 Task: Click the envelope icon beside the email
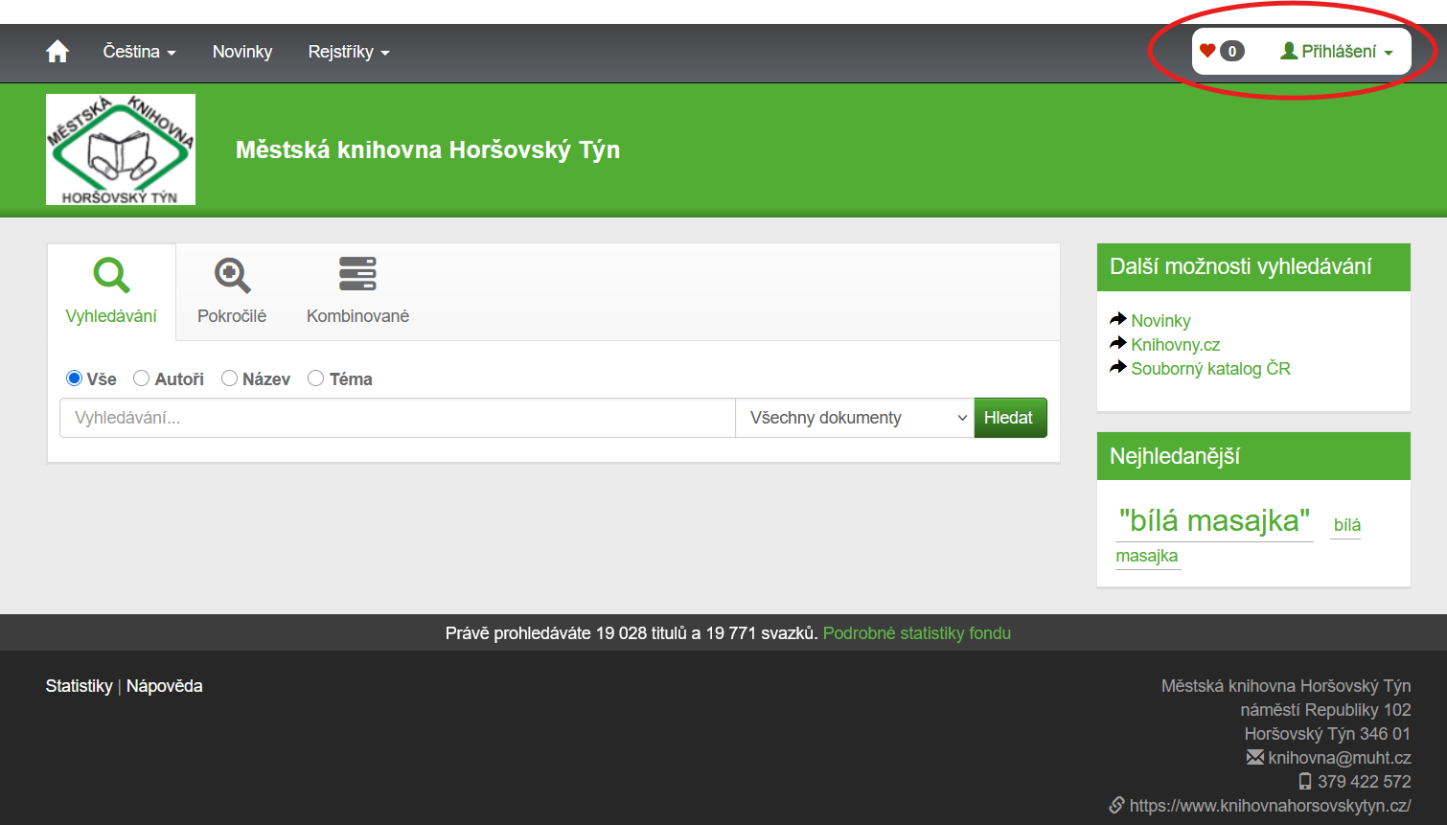[1254, 757]
